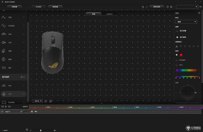203x132 pixels.
Task: Click the 00:35 marker on the timeline ruler
Action: (93, 107)
